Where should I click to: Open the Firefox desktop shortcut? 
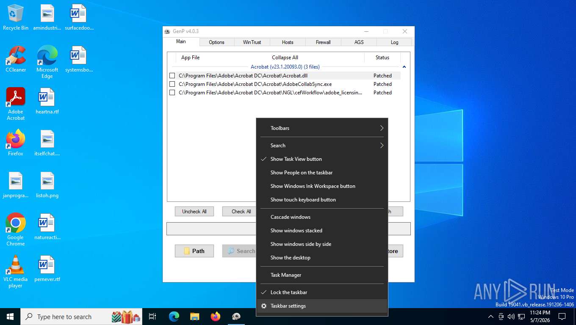[16, 143]
